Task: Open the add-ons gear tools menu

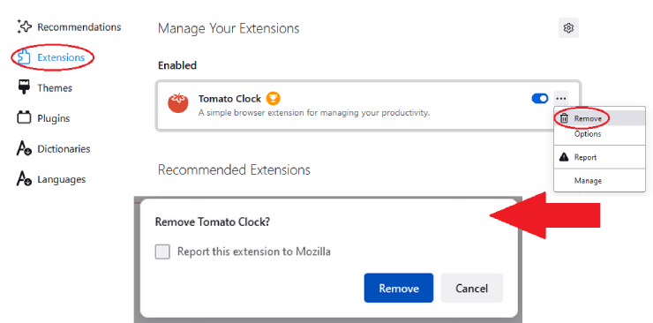Action: click(568, 28)
